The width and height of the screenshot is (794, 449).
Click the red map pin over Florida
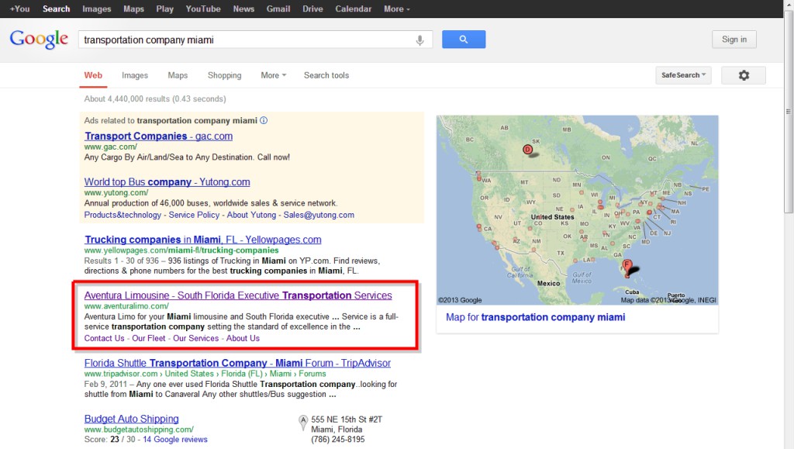pyautogui.click(x=627, y=268)
